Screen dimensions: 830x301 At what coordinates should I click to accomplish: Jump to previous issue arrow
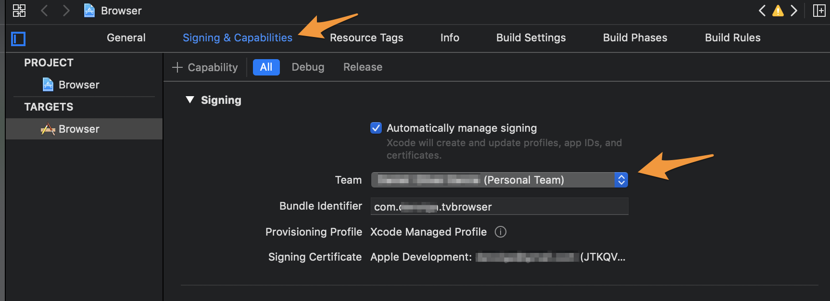(x=762, y=11)
